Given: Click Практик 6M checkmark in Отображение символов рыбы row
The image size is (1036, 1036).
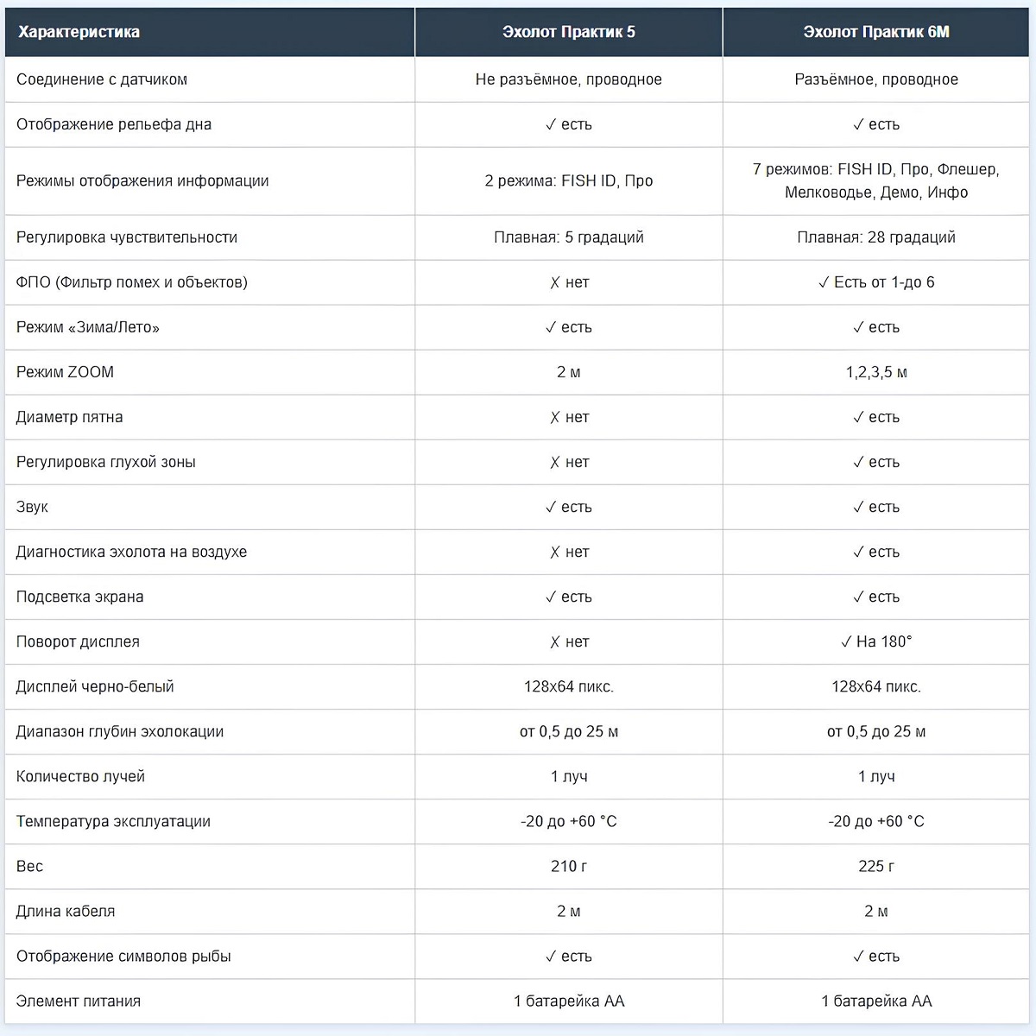Looking at the screenshot, I should 858,956.
